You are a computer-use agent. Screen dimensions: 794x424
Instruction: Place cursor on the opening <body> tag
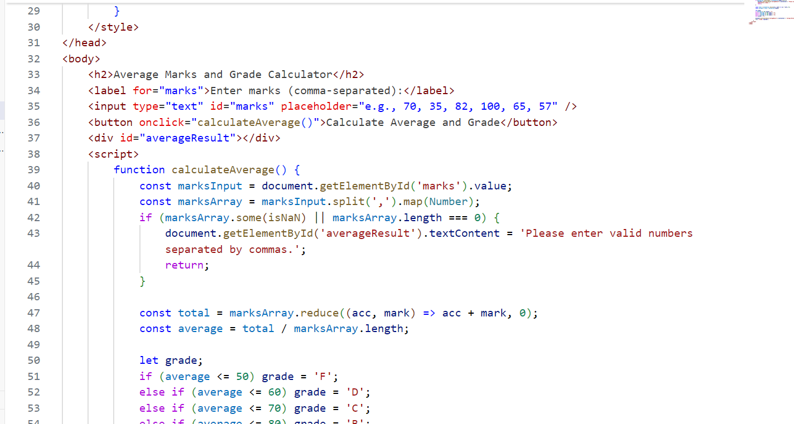click(x=81, y=59)
